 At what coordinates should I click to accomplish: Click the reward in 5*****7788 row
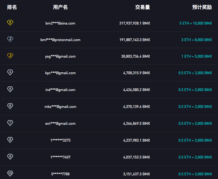coord(195,174)
